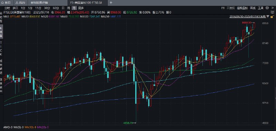The height and width of the screenshot is (131, 276).
Task: Click the MA120 7247.34 indicator label
Action: point(90,17)
